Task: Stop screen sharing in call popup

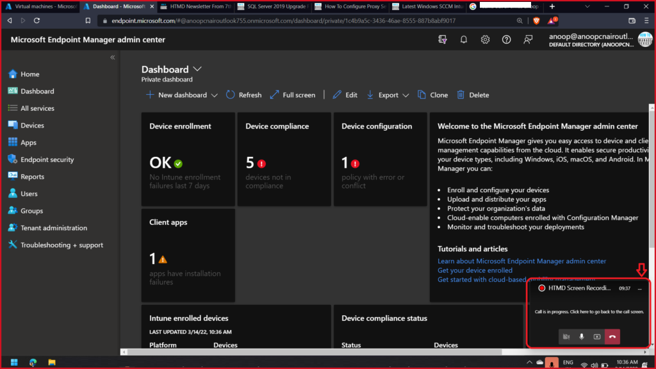Action: pos(597,336)
